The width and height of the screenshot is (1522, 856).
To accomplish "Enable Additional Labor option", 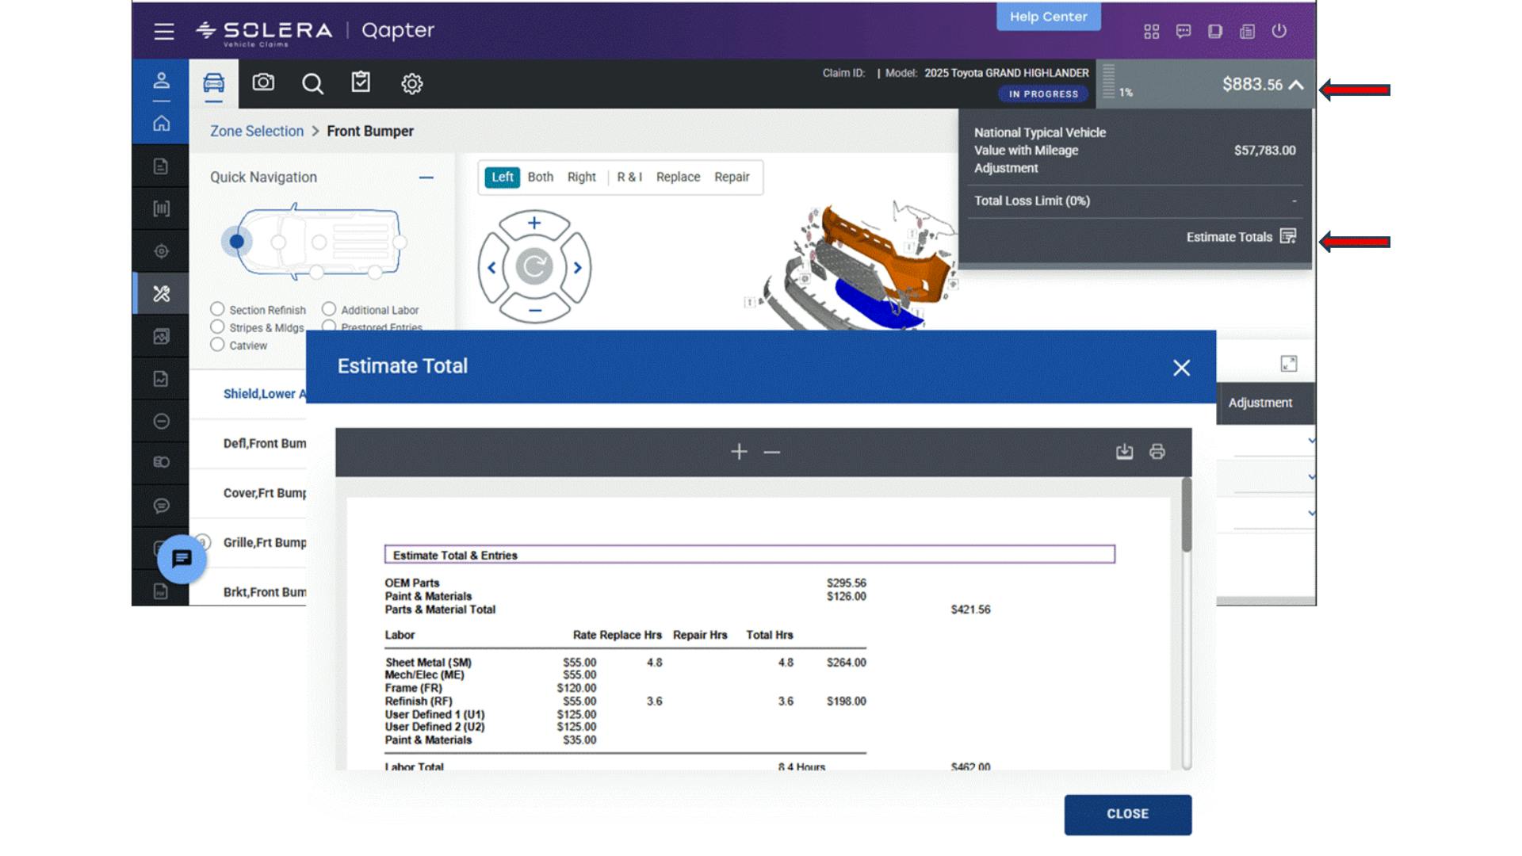I will 329,309.
